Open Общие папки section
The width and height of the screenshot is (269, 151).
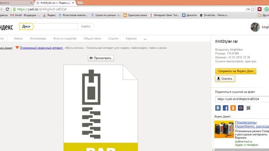92,39
